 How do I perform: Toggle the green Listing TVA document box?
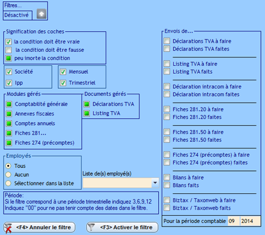(86, 114)
